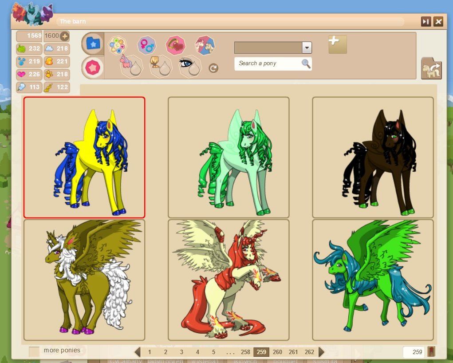The image size is (453, 363).
Task: Select the yellow pony with blue mane
Action: click(84, 158)
